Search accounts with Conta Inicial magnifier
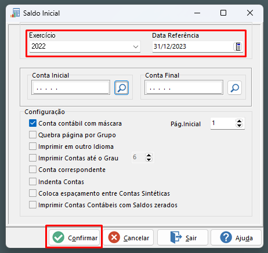This screenshot has width=268, height=253. pos(121,88)
